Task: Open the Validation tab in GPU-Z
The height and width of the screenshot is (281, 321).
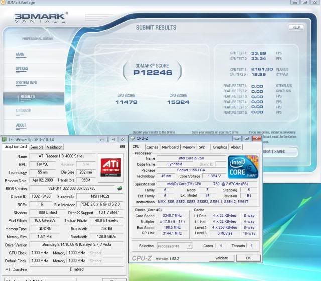Action: click(54, 147)
